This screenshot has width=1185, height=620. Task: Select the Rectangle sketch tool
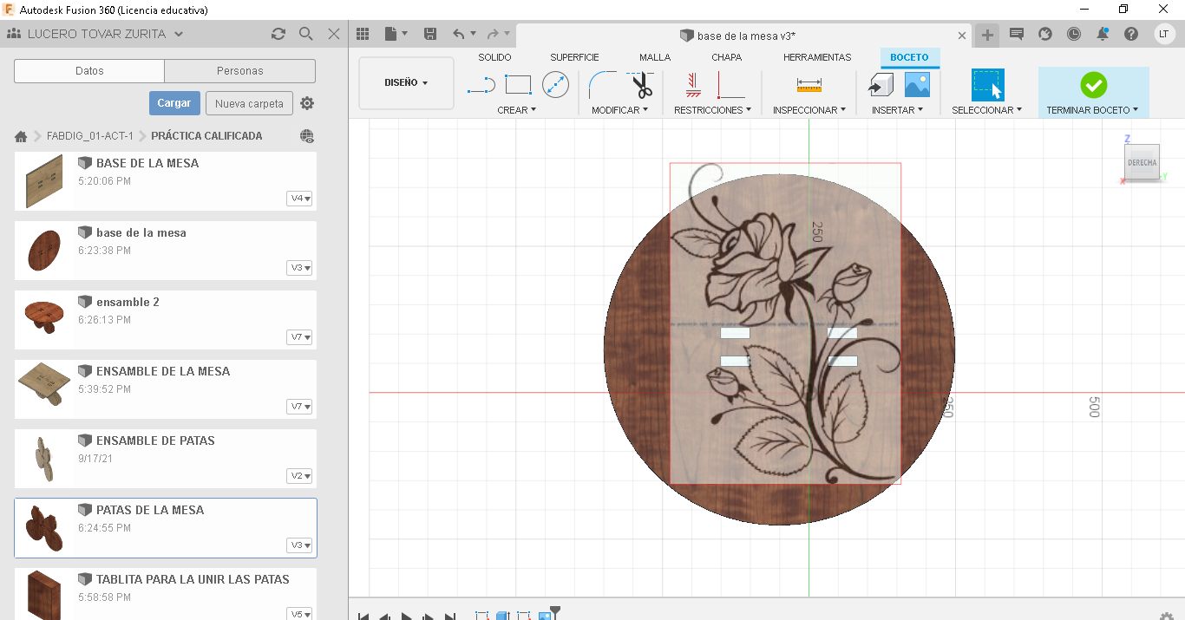[x=518, y=85]
